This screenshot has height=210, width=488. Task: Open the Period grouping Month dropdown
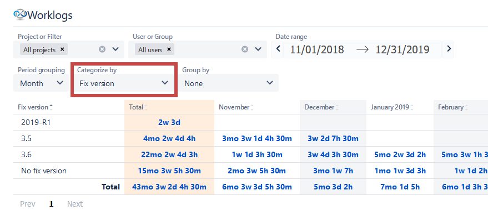click(x=41, y=83)
